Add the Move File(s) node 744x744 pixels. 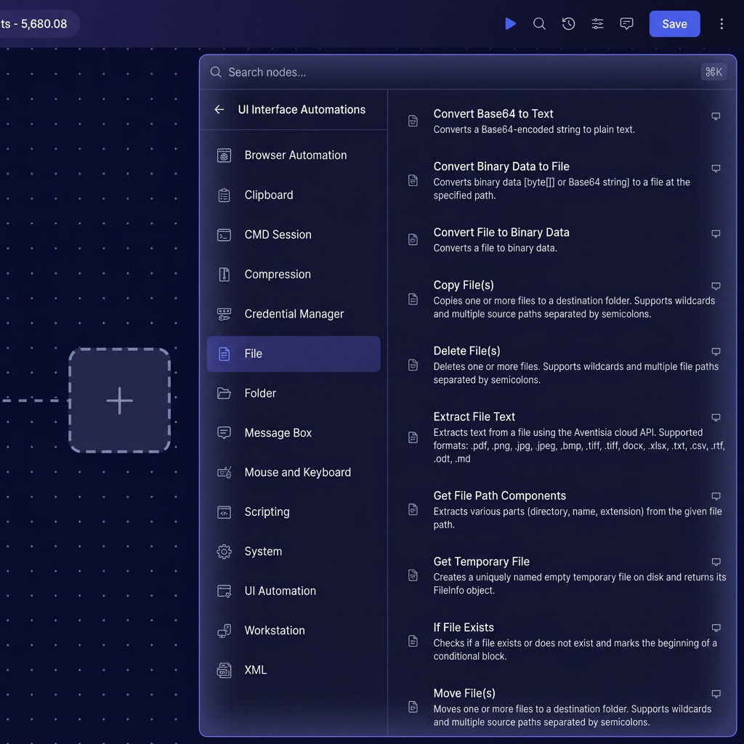click(x=563, y=707)
